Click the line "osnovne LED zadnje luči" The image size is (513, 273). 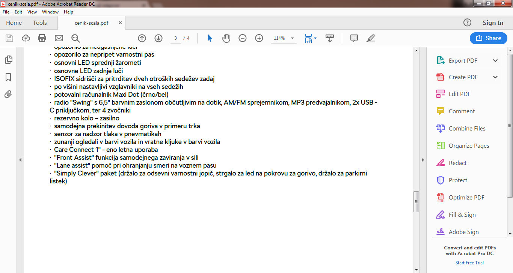(x=89, y=71)
